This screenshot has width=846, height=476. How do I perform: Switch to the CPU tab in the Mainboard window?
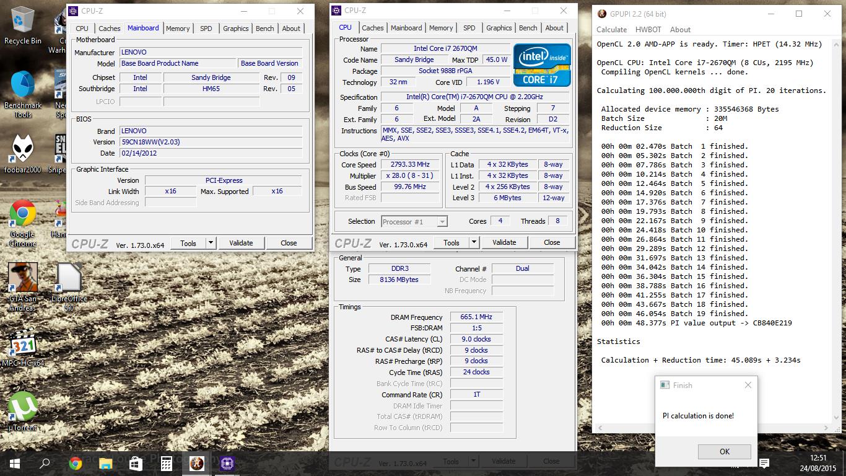82,29
